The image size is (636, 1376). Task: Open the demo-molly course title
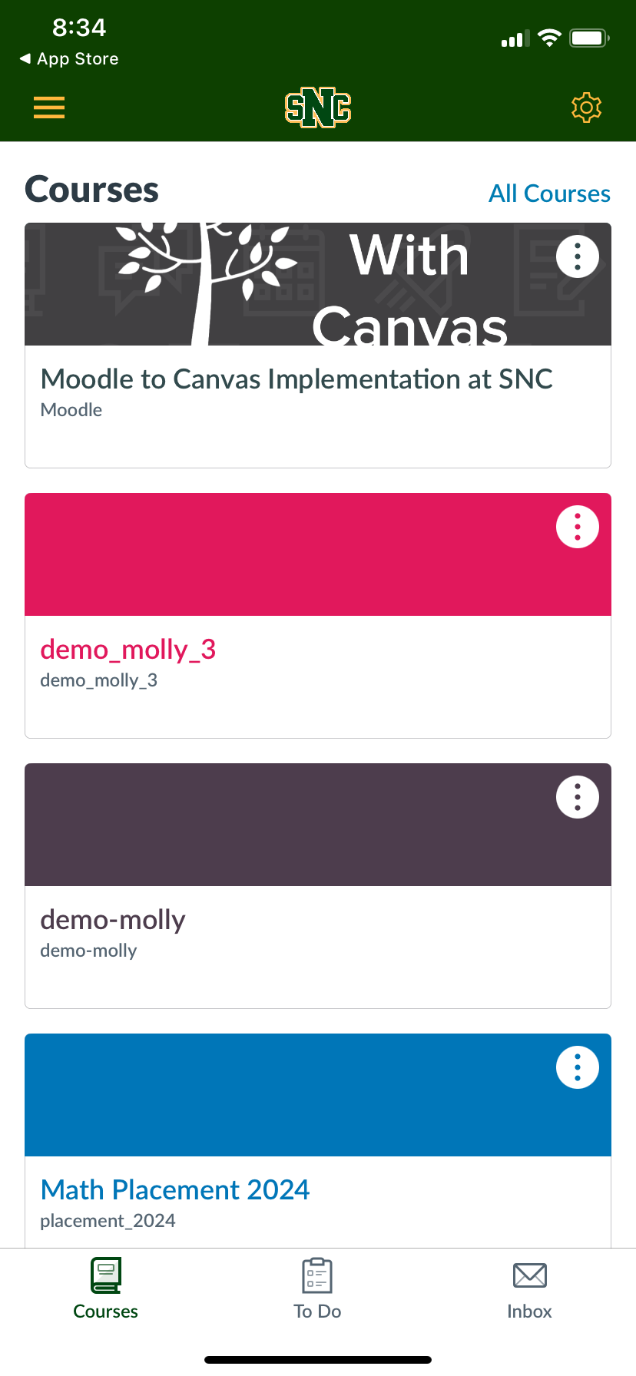click(x=113, y=920)
